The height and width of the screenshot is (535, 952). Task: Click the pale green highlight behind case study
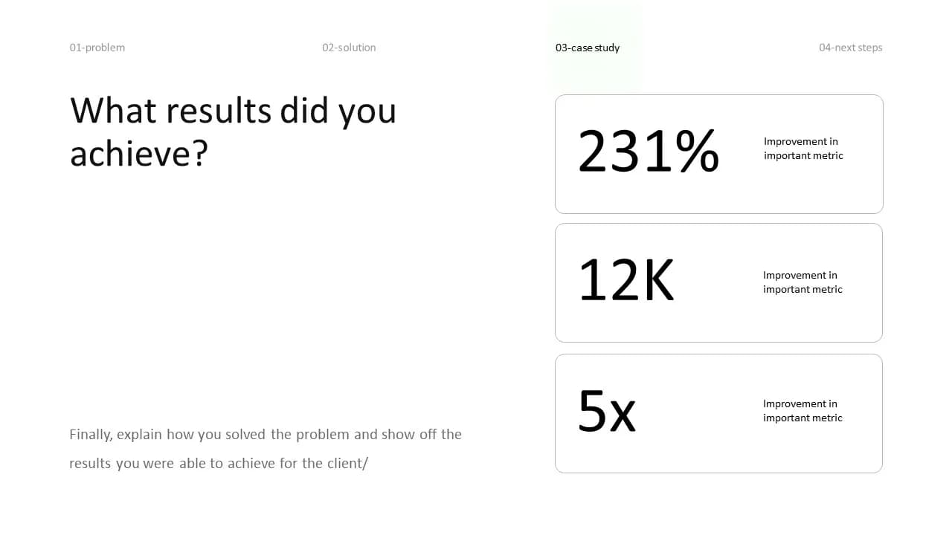tap(595, 48)
